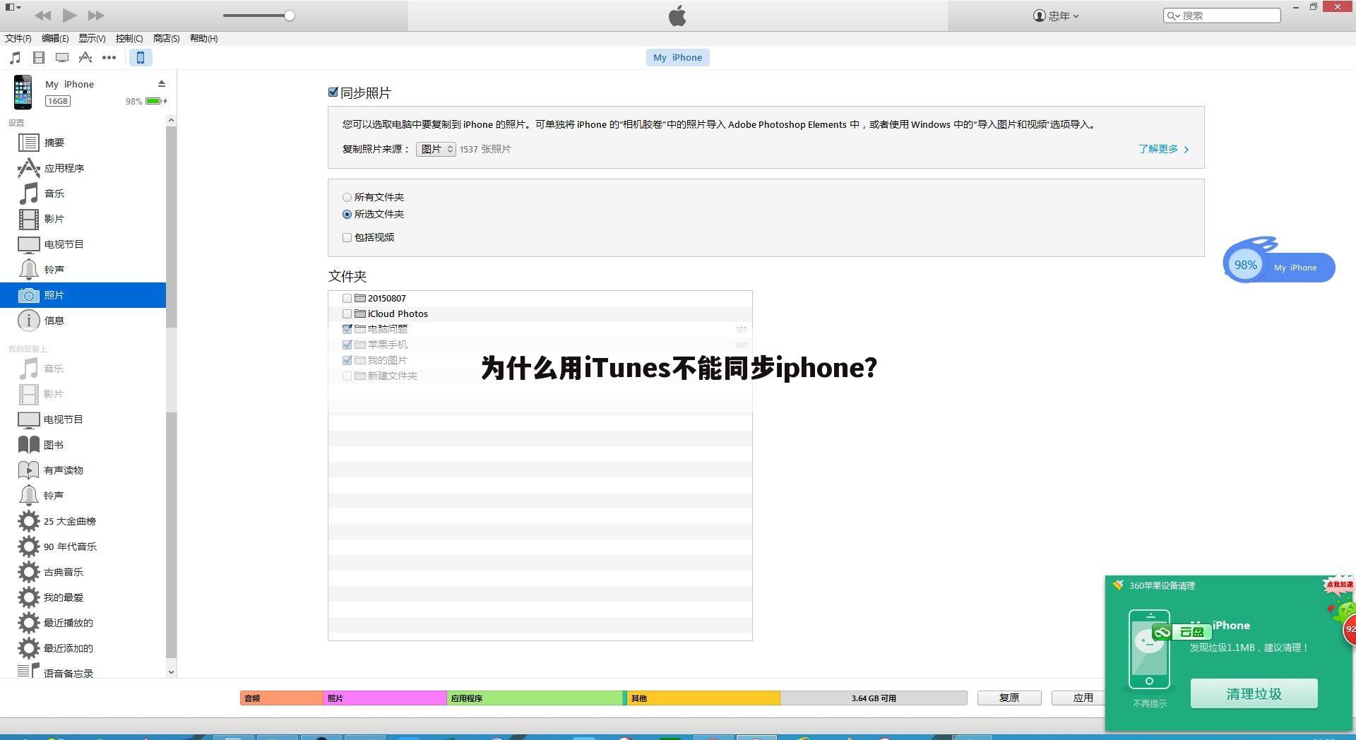Click the 了解更多 link
Image resolution: width=1356 pixels, height=740 pixels.
coord(1159,149)
